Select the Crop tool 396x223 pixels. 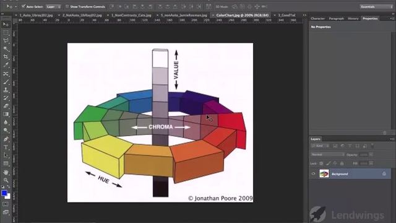(6, 57)
